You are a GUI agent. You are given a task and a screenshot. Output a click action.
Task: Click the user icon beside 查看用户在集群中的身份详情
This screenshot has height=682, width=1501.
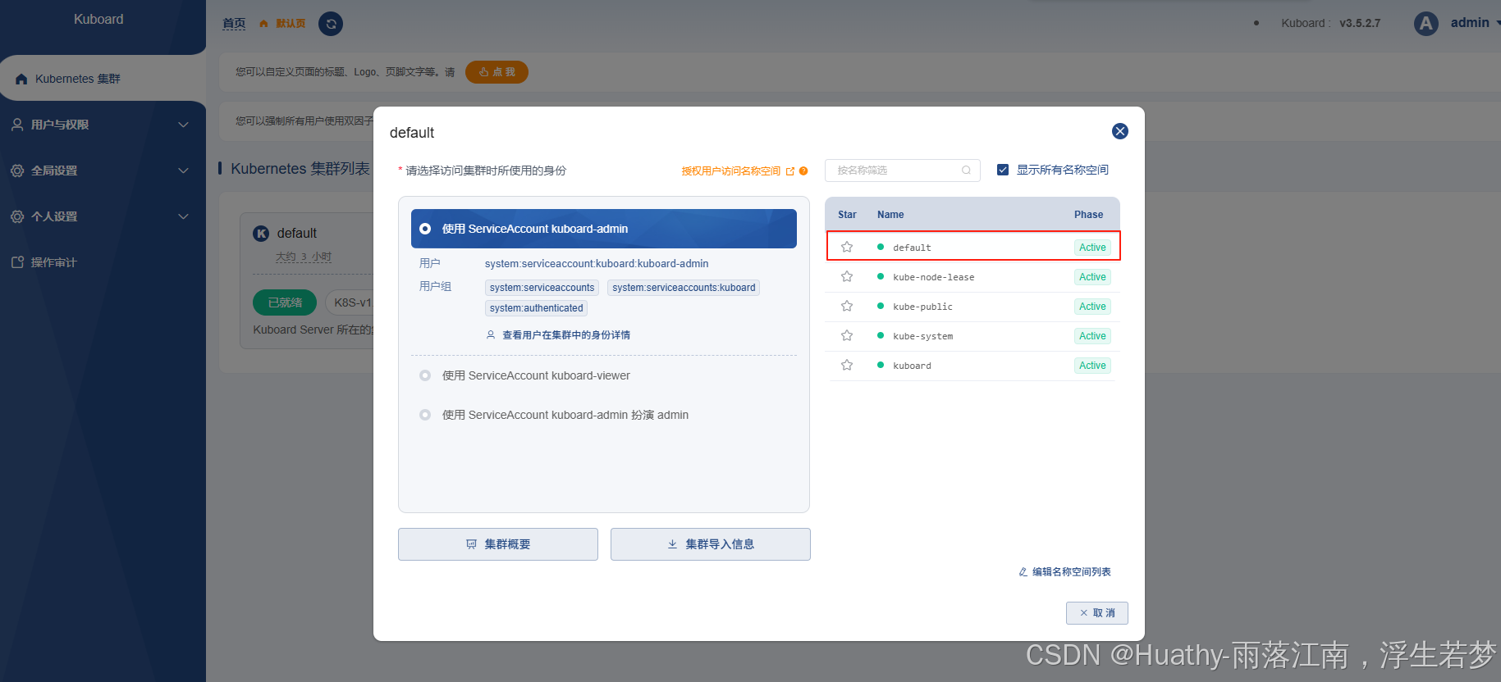pyautogui.click(x=491, y=334)
